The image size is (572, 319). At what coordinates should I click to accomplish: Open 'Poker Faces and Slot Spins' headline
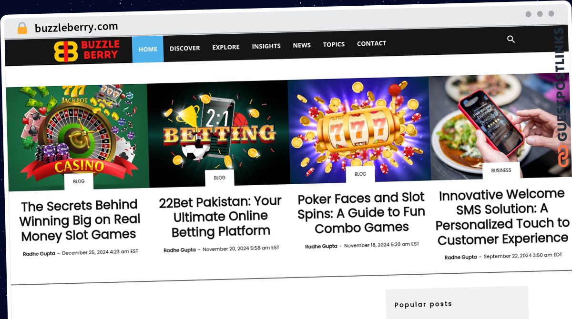[x=361, y=213]
